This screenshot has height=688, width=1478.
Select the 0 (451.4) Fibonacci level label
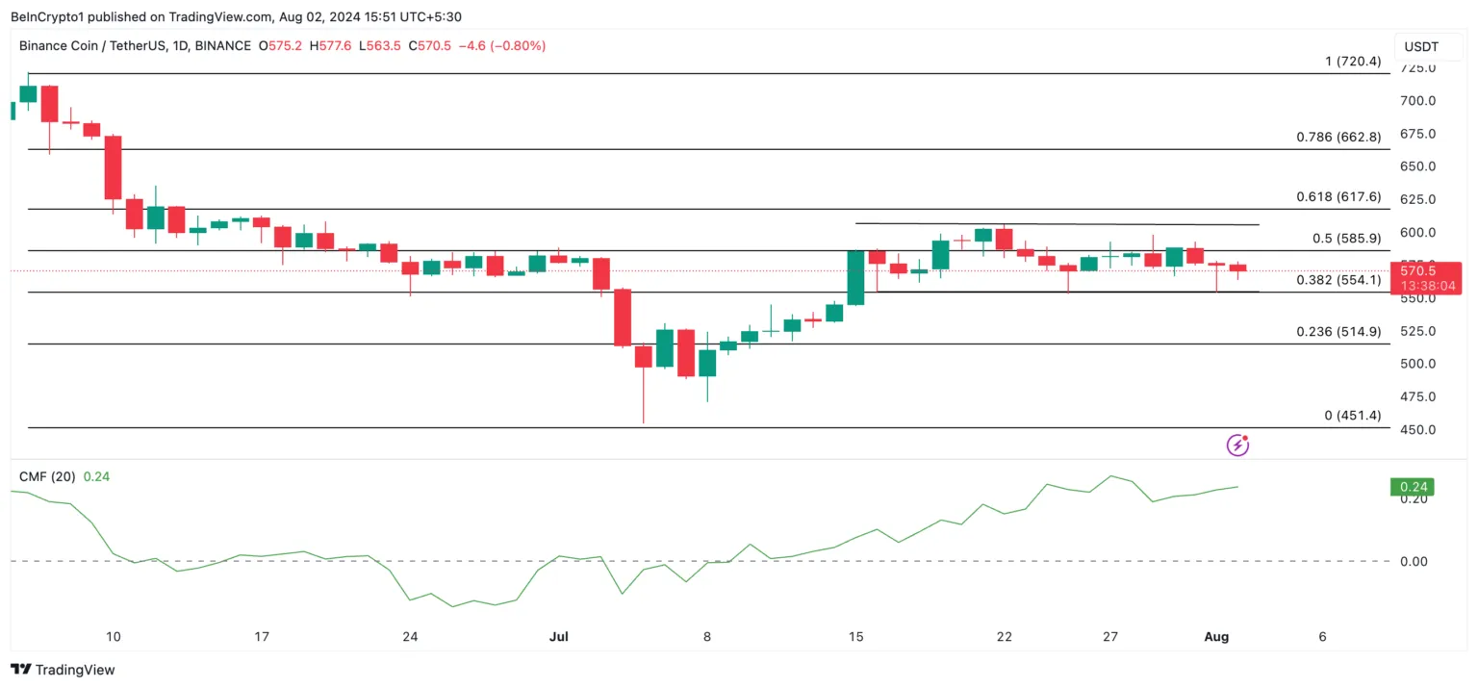pyautogui.click(x=1352, y=416)
